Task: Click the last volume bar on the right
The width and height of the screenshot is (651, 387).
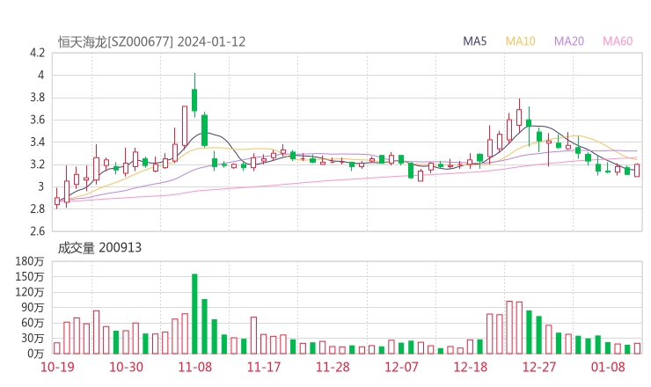Action: click(637, 348)
